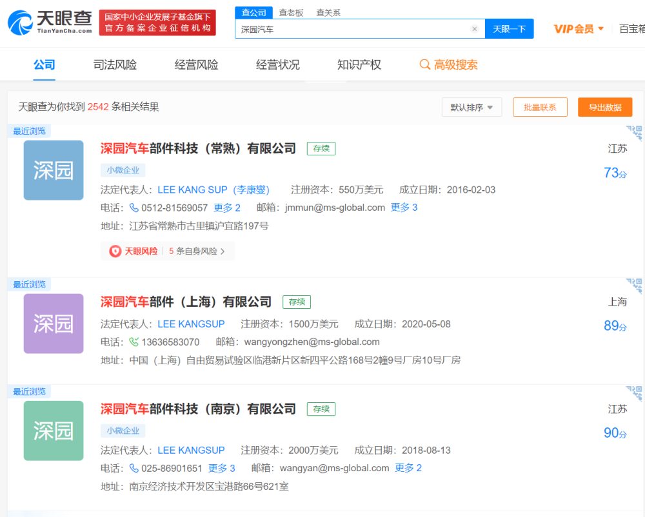Image resolution: width=645 pixels, height=517 pixels.
Task: Click the 最近浏览 label above the 常熟 company
Action: pyautogui.click(x=29, y=131)
